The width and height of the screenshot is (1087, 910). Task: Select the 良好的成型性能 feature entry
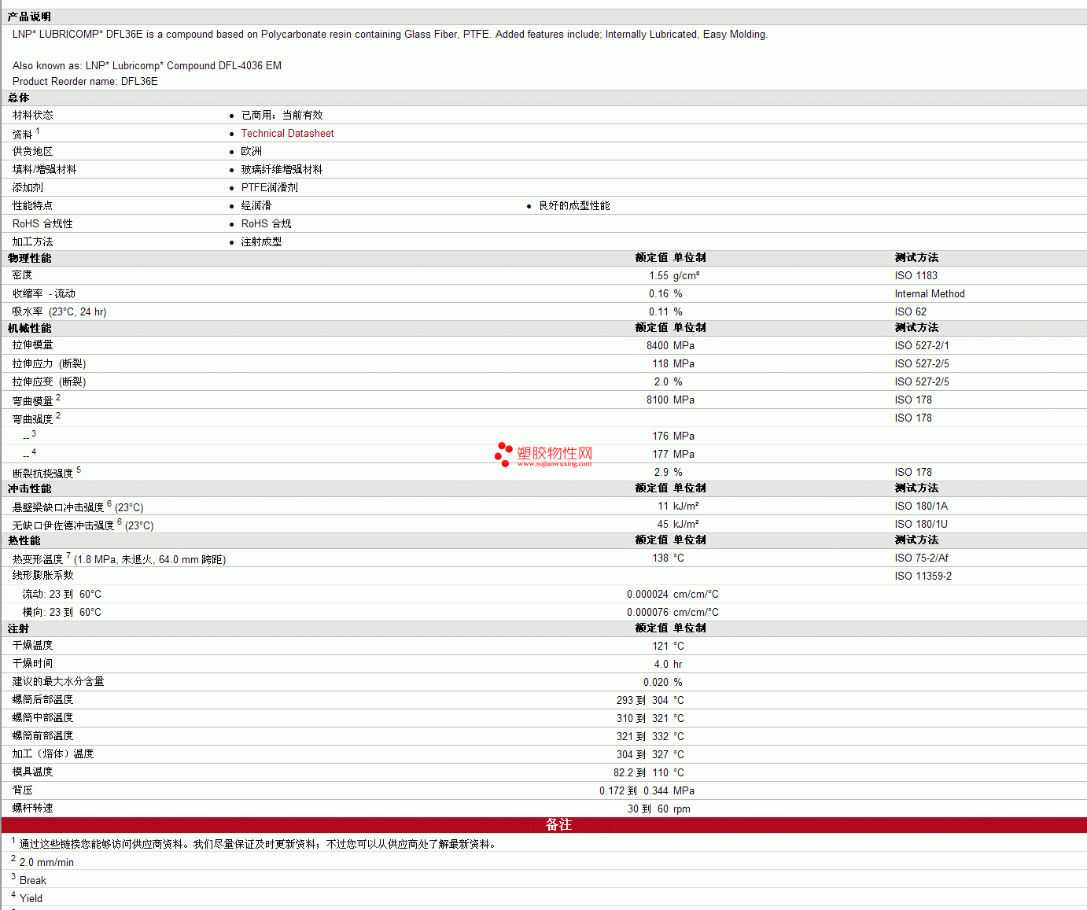(574, 206)
